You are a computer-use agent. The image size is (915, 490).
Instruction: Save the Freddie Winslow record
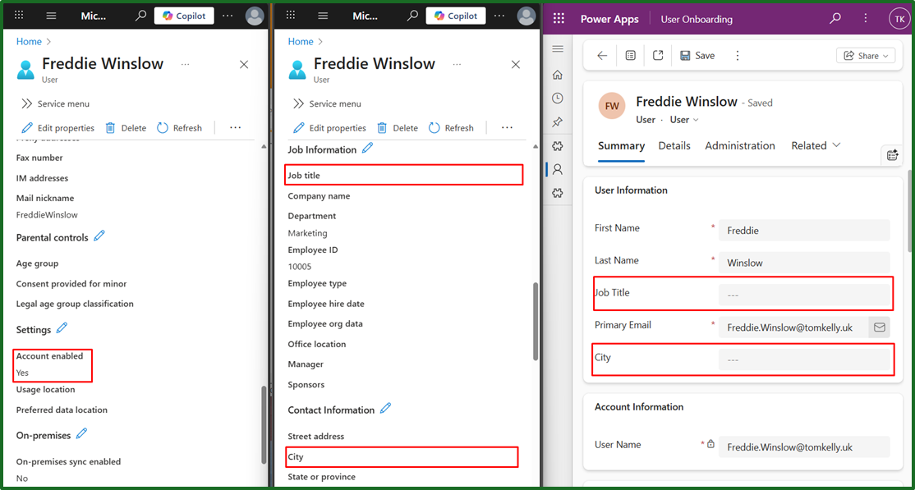pyautogui.click(x=697, y=56)
